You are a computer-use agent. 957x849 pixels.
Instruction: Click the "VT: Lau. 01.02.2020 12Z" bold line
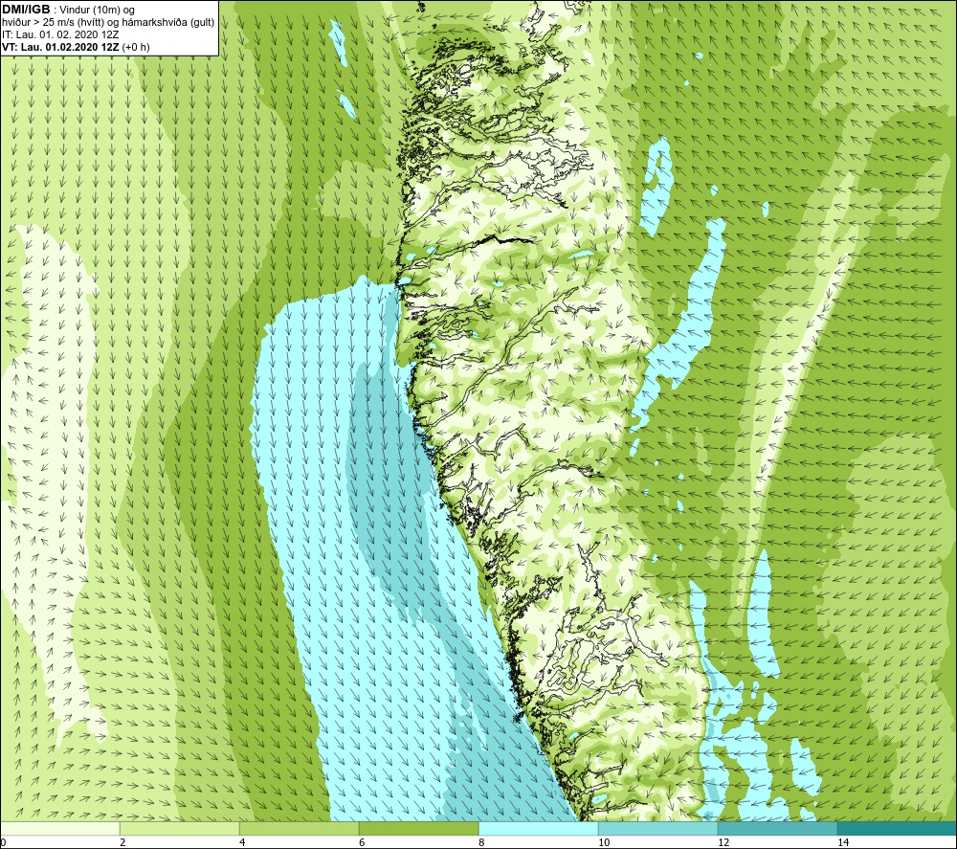click(x=60, y=47)
